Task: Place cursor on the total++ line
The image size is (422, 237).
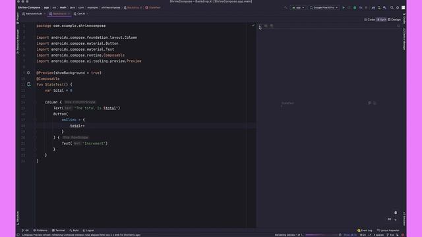Action: click(x=77, y=126)
